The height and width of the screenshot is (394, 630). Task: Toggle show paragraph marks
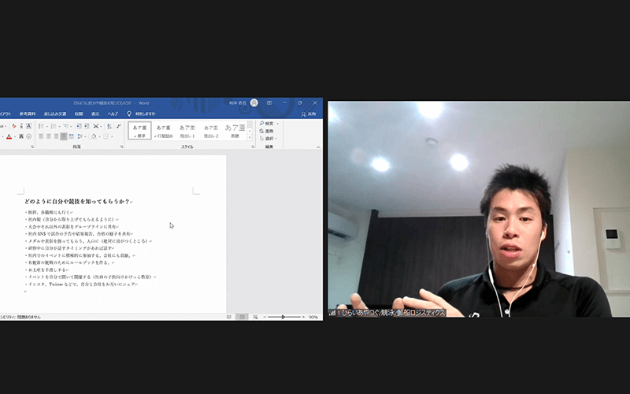(119, 126)
